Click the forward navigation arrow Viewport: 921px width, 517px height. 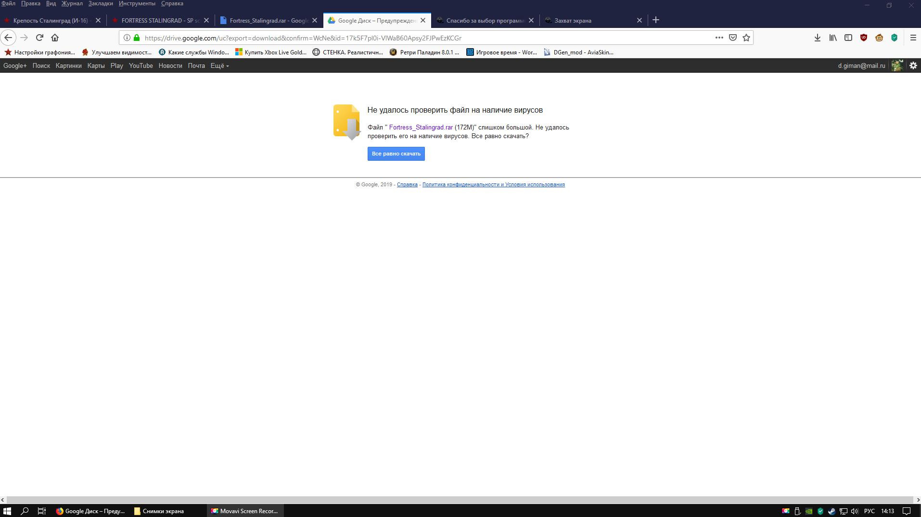[24, 38]
